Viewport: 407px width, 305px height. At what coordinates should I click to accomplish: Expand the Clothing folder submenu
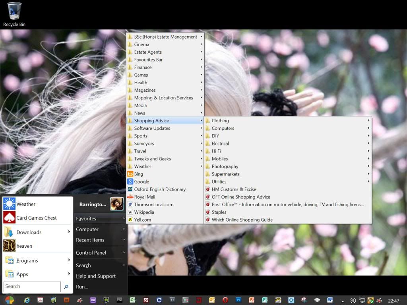[368, 120]
